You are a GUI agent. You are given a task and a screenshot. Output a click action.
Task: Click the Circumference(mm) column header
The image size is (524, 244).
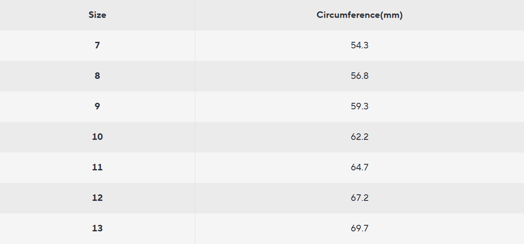[359, 15]
